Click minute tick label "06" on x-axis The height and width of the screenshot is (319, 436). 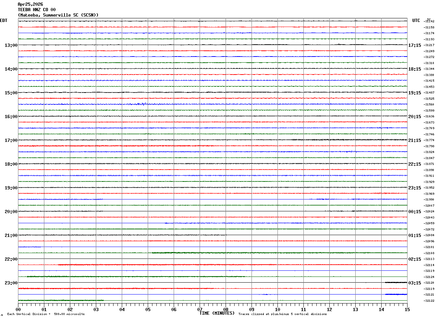174,309
